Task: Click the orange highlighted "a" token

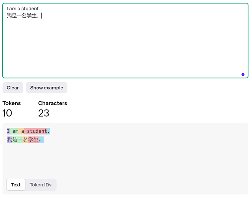Action: tap(21, 131)
